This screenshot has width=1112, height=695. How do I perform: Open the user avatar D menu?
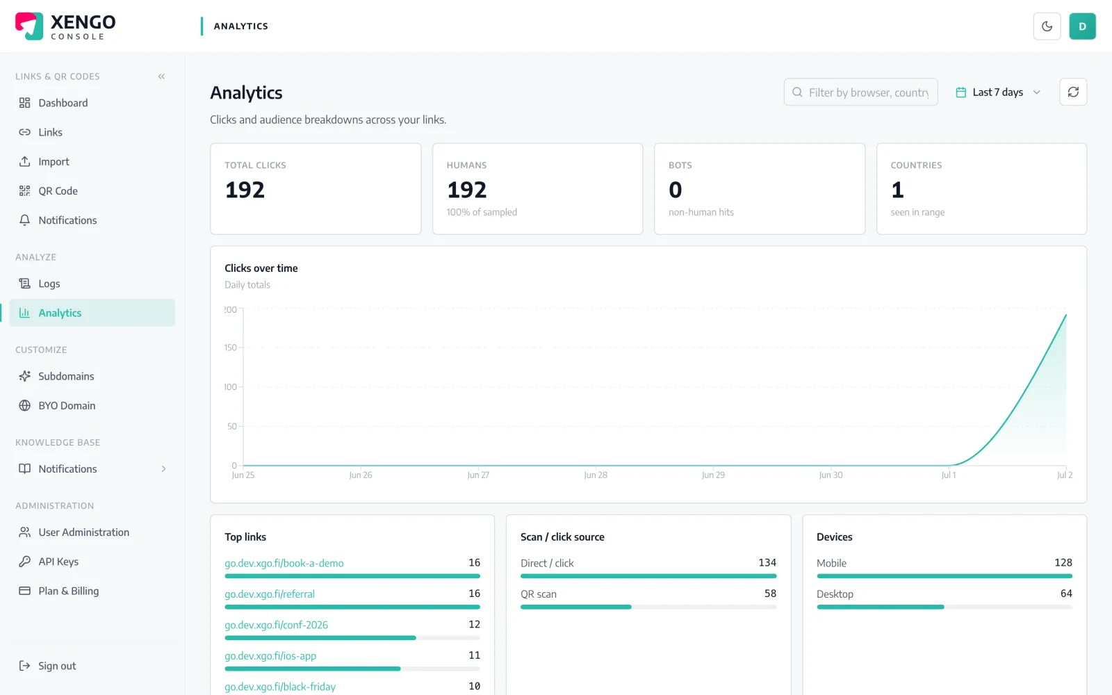(x=1082, y=26)
